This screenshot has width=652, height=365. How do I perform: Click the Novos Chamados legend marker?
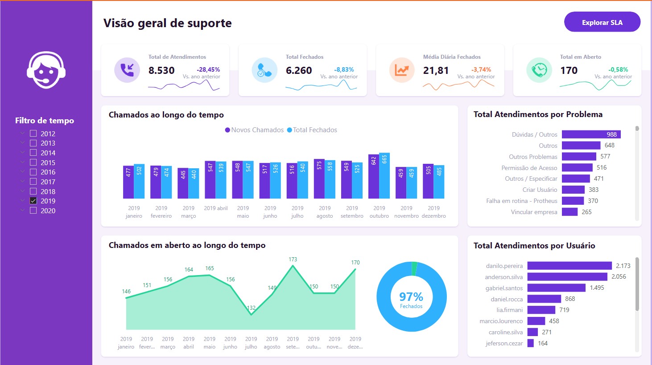[227, 130]
